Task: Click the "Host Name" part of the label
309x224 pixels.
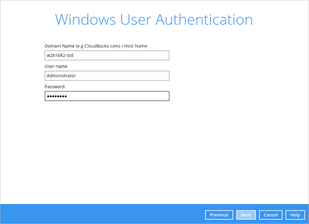Action: (x=136, y=46)
